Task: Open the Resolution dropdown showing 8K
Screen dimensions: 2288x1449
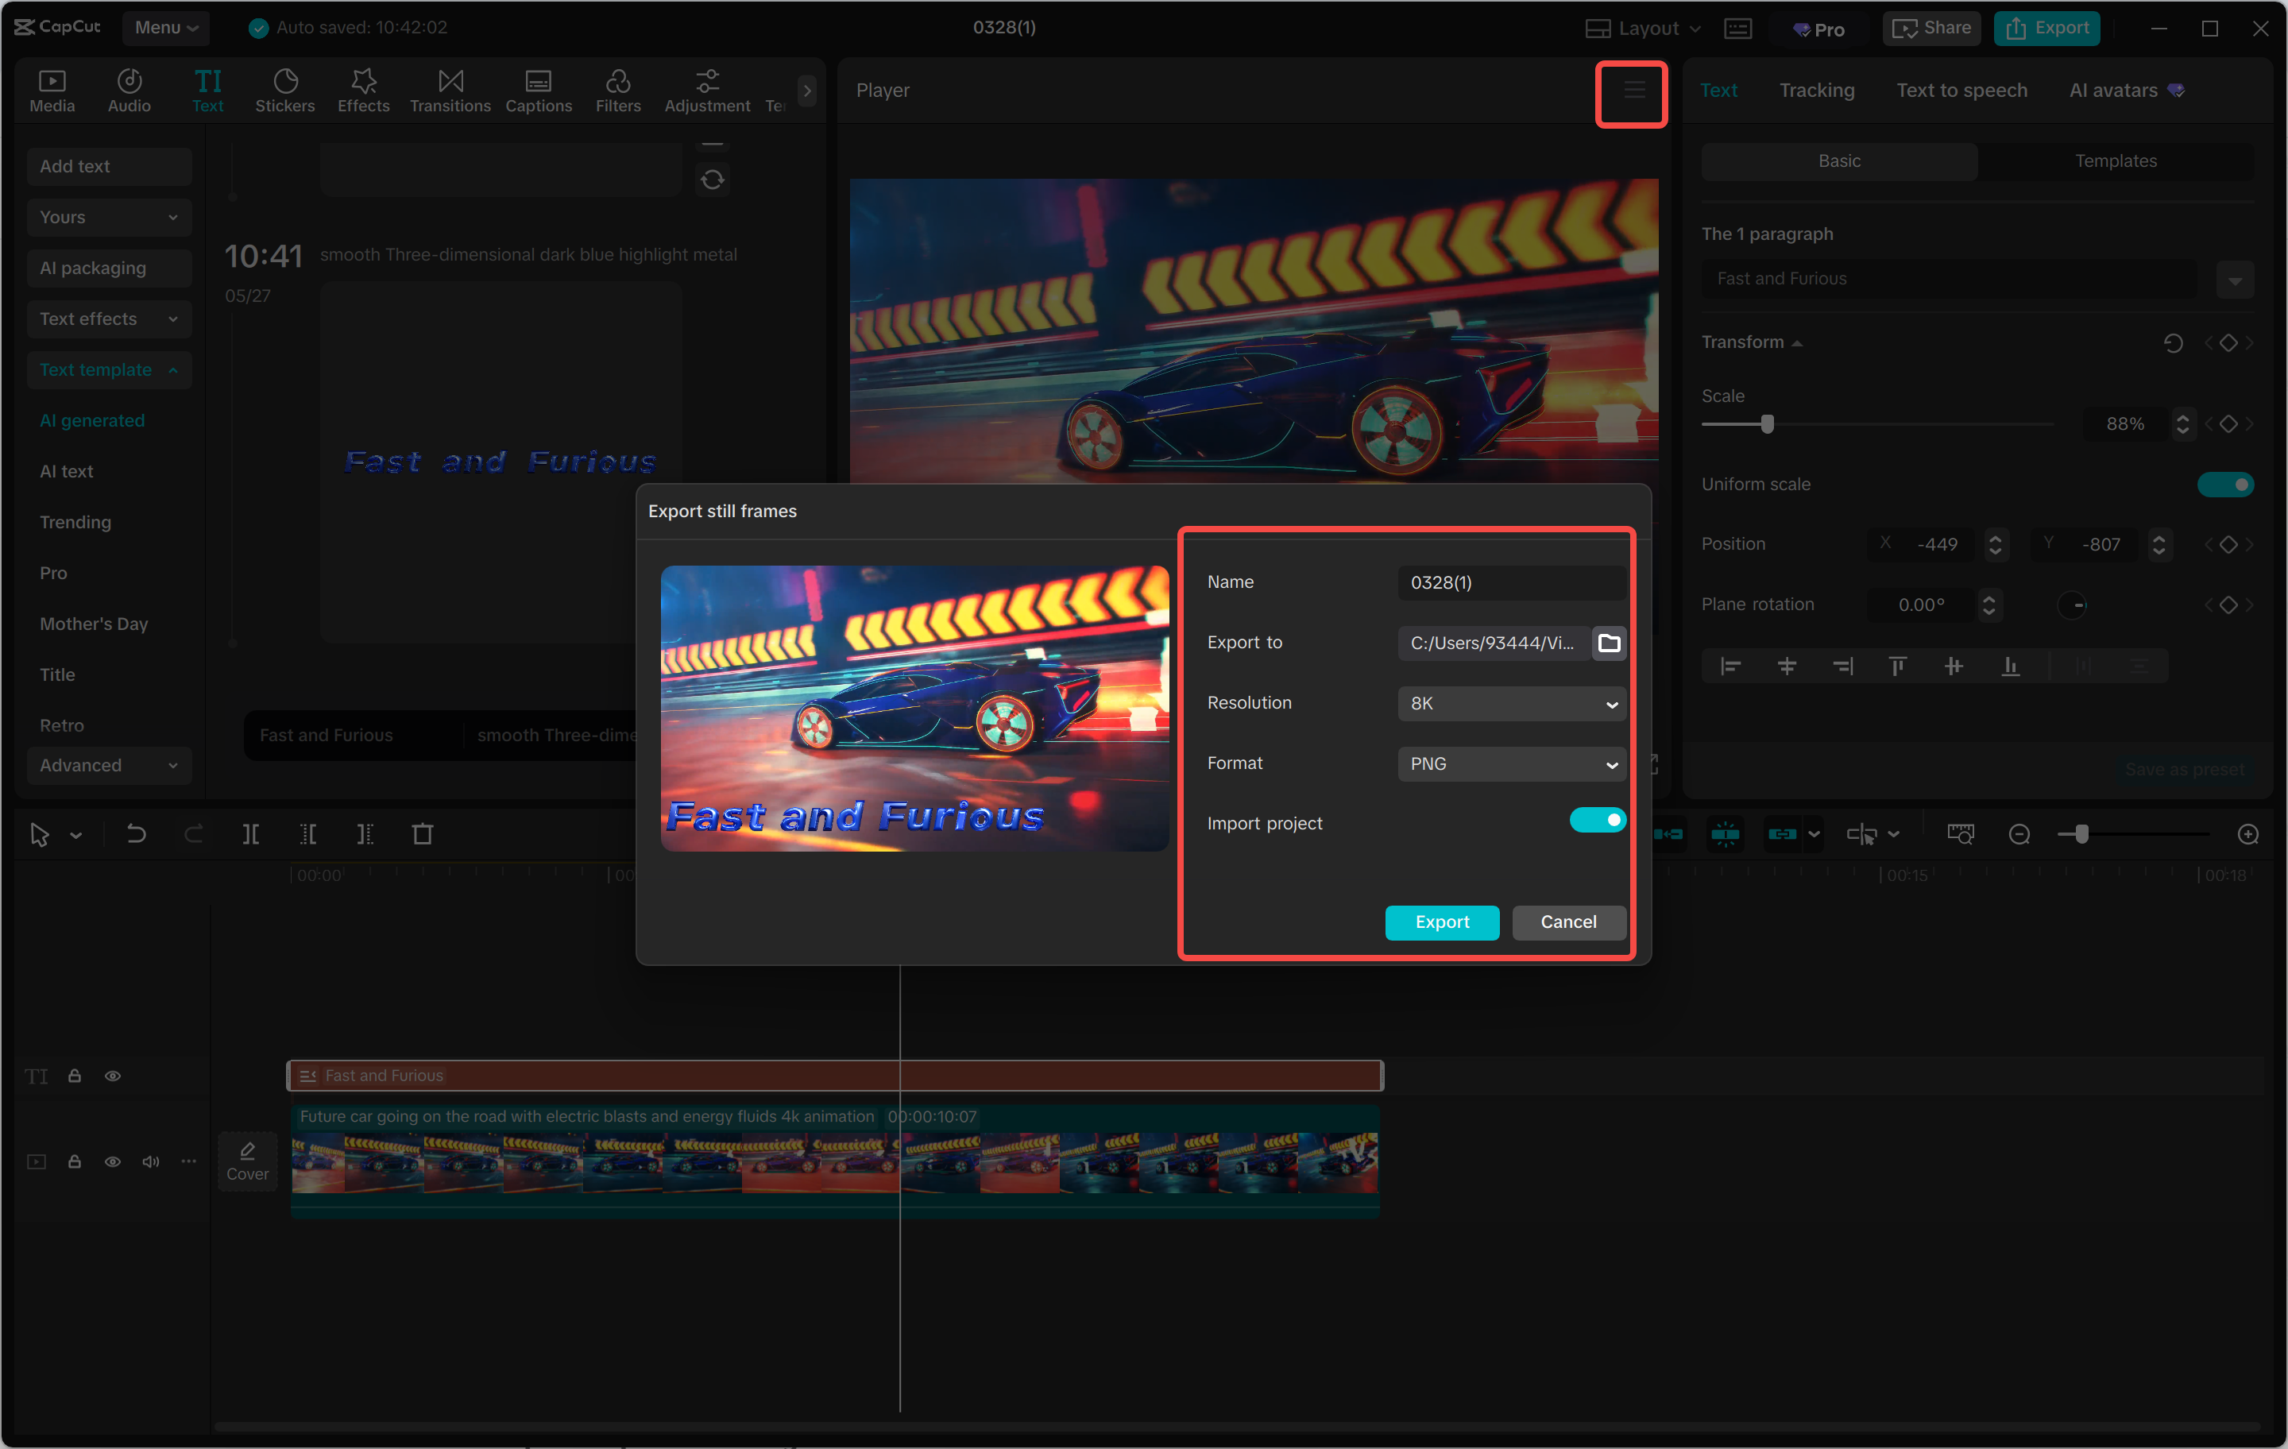Action: (1512, 703)
